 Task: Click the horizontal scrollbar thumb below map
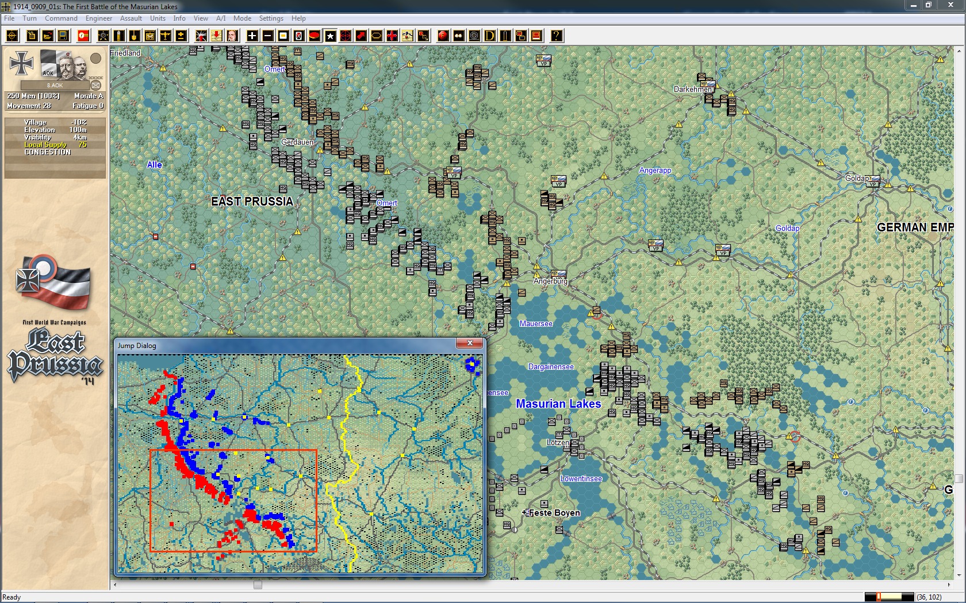pyautogui.click(x=258, y=585)
